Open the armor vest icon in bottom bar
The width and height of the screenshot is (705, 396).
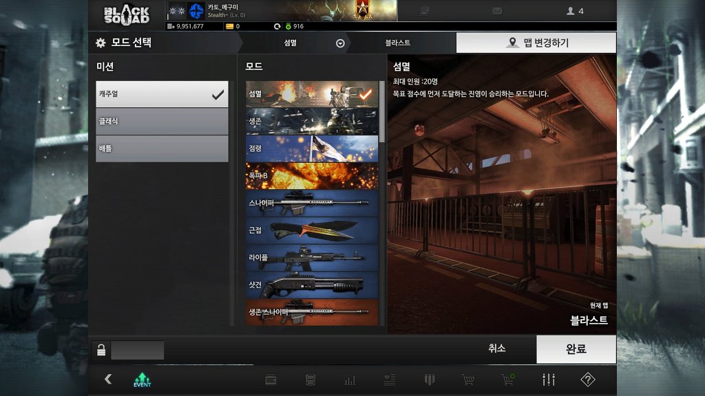coord(311,379)
